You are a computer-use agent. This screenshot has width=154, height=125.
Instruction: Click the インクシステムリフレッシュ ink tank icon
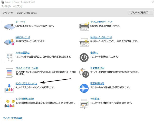pos(9,88)
